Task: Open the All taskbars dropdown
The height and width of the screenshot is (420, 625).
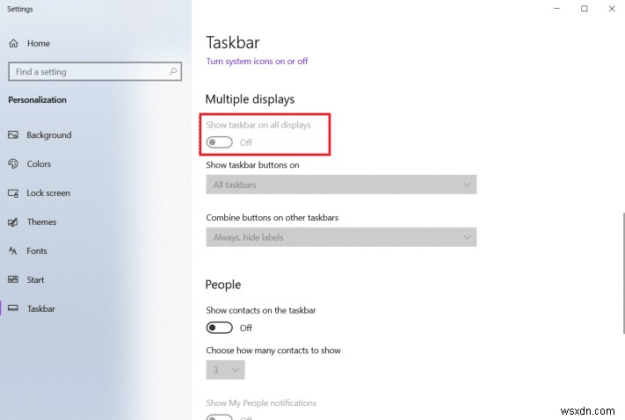Action: [x=341, y=185]
